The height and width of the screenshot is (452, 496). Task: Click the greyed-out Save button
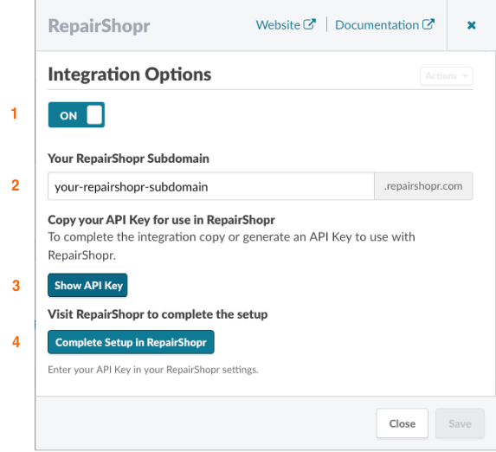[460, 423]
